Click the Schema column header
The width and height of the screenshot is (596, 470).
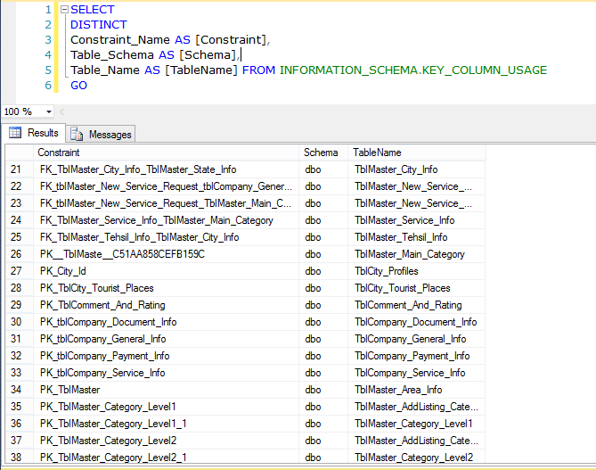[322, 153]
